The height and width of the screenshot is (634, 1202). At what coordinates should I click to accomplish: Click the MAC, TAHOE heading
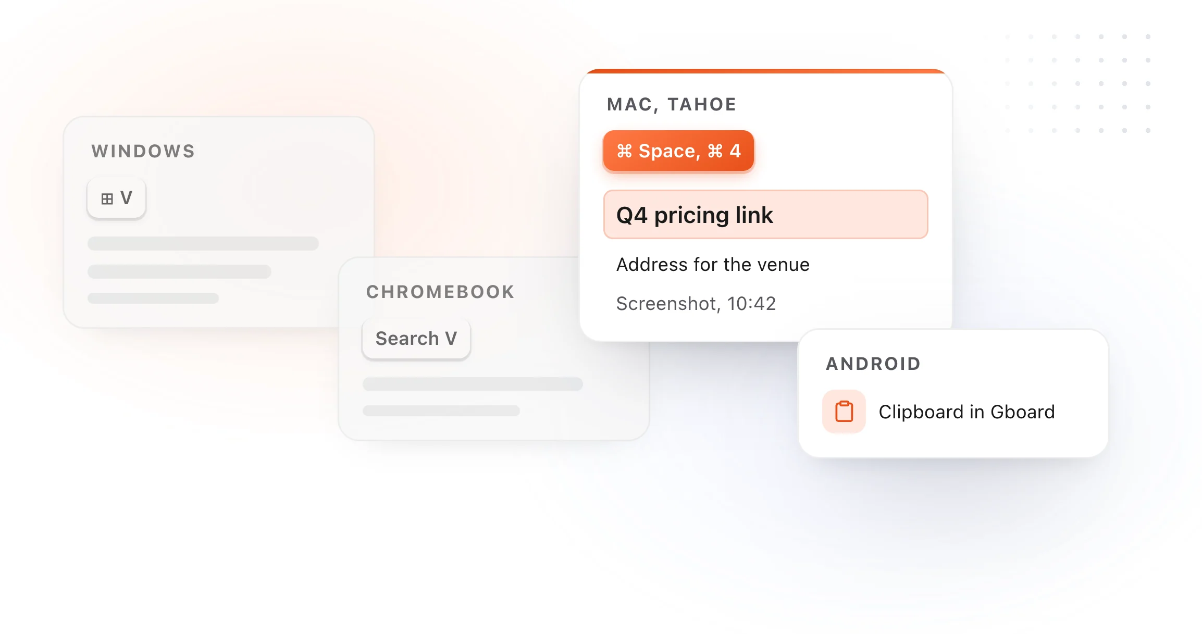pyautogui.click(x=672, y=105)
